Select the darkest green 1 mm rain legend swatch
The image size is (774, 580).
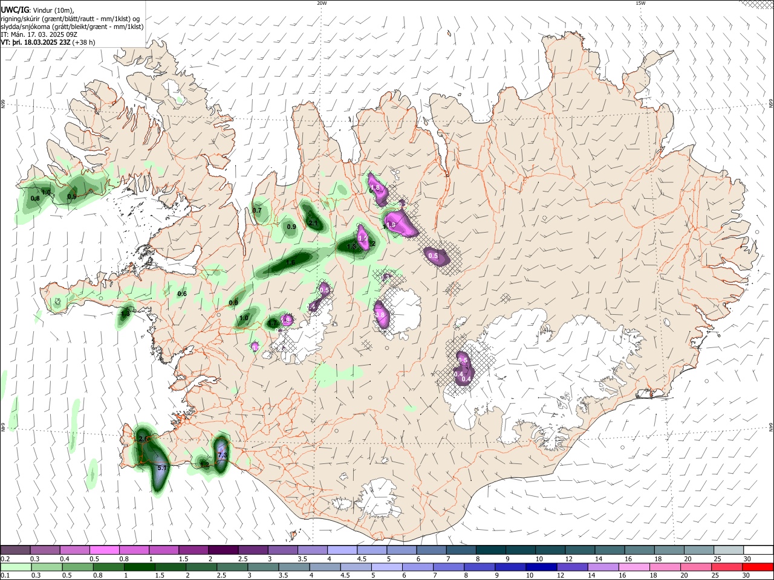pyautogui.click(x=139, y=567)
